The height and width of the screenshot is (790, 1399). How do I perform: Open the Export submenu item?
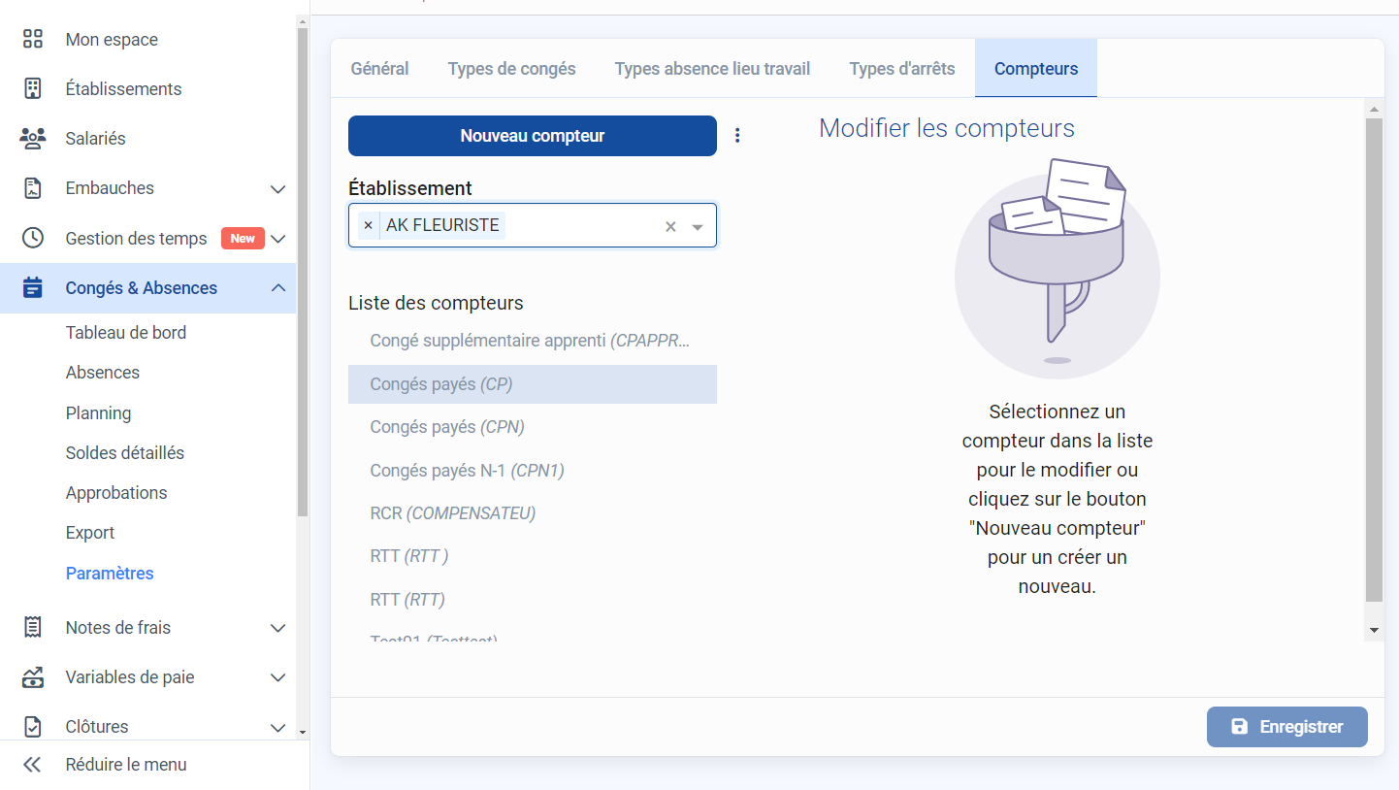pyautogui.click(x=90, y=533)
